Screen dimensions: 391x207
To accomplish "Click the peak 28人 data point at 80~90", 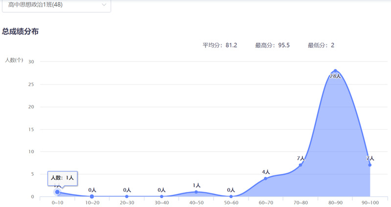I will coord(335,71).
